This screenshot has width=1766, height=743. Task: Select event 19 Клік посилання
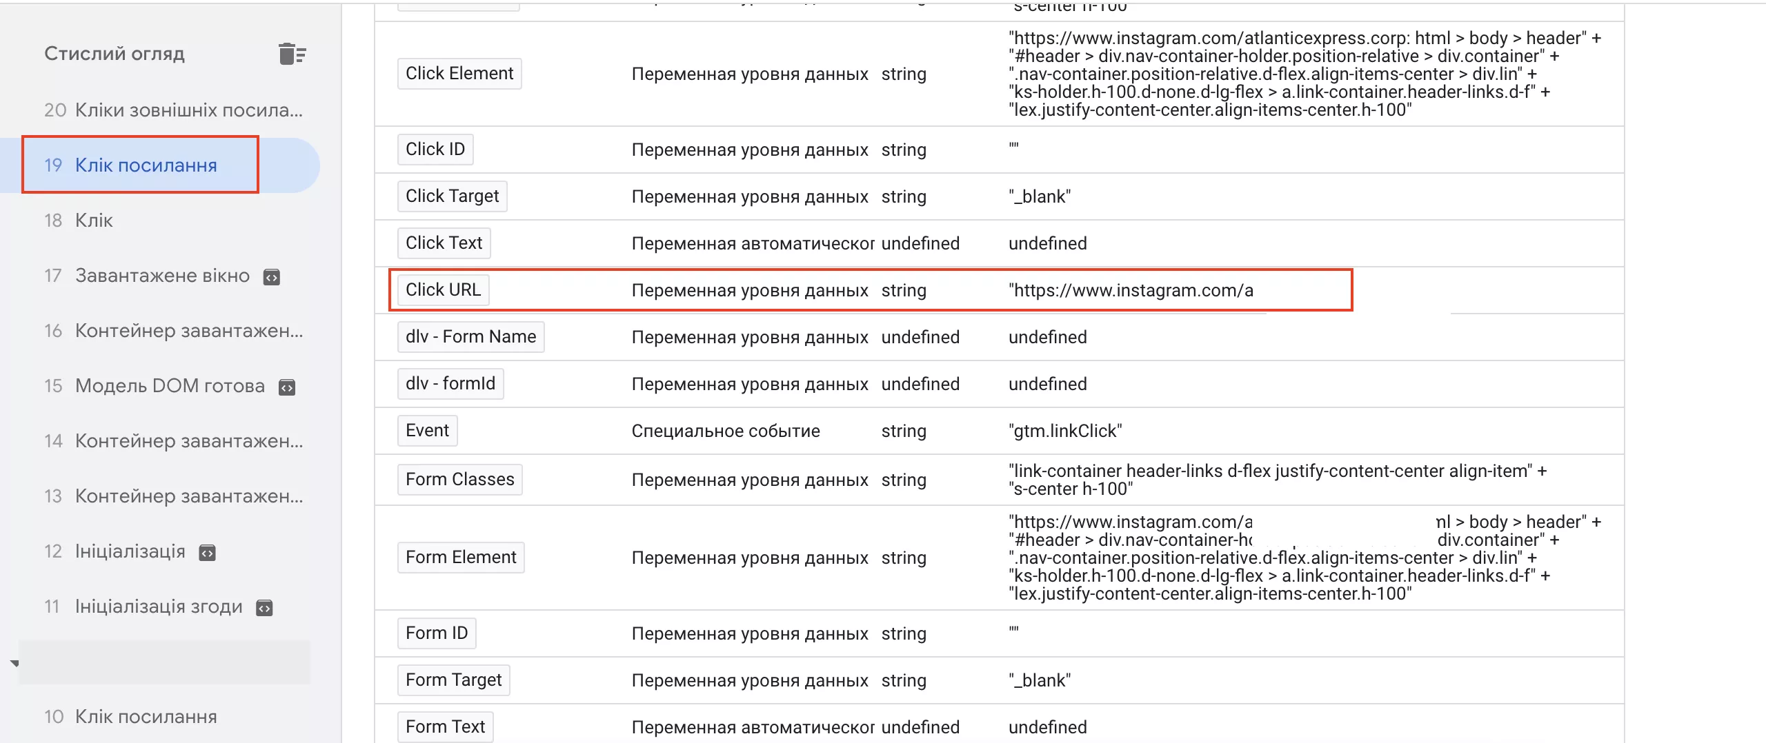[x=130, y=165]
